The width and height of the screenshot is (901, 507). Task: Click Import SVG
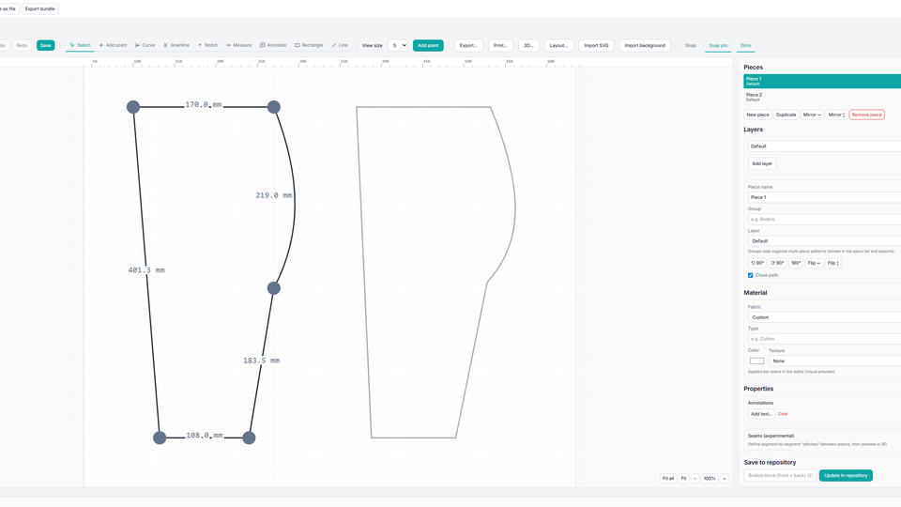(x=596, y=45)
